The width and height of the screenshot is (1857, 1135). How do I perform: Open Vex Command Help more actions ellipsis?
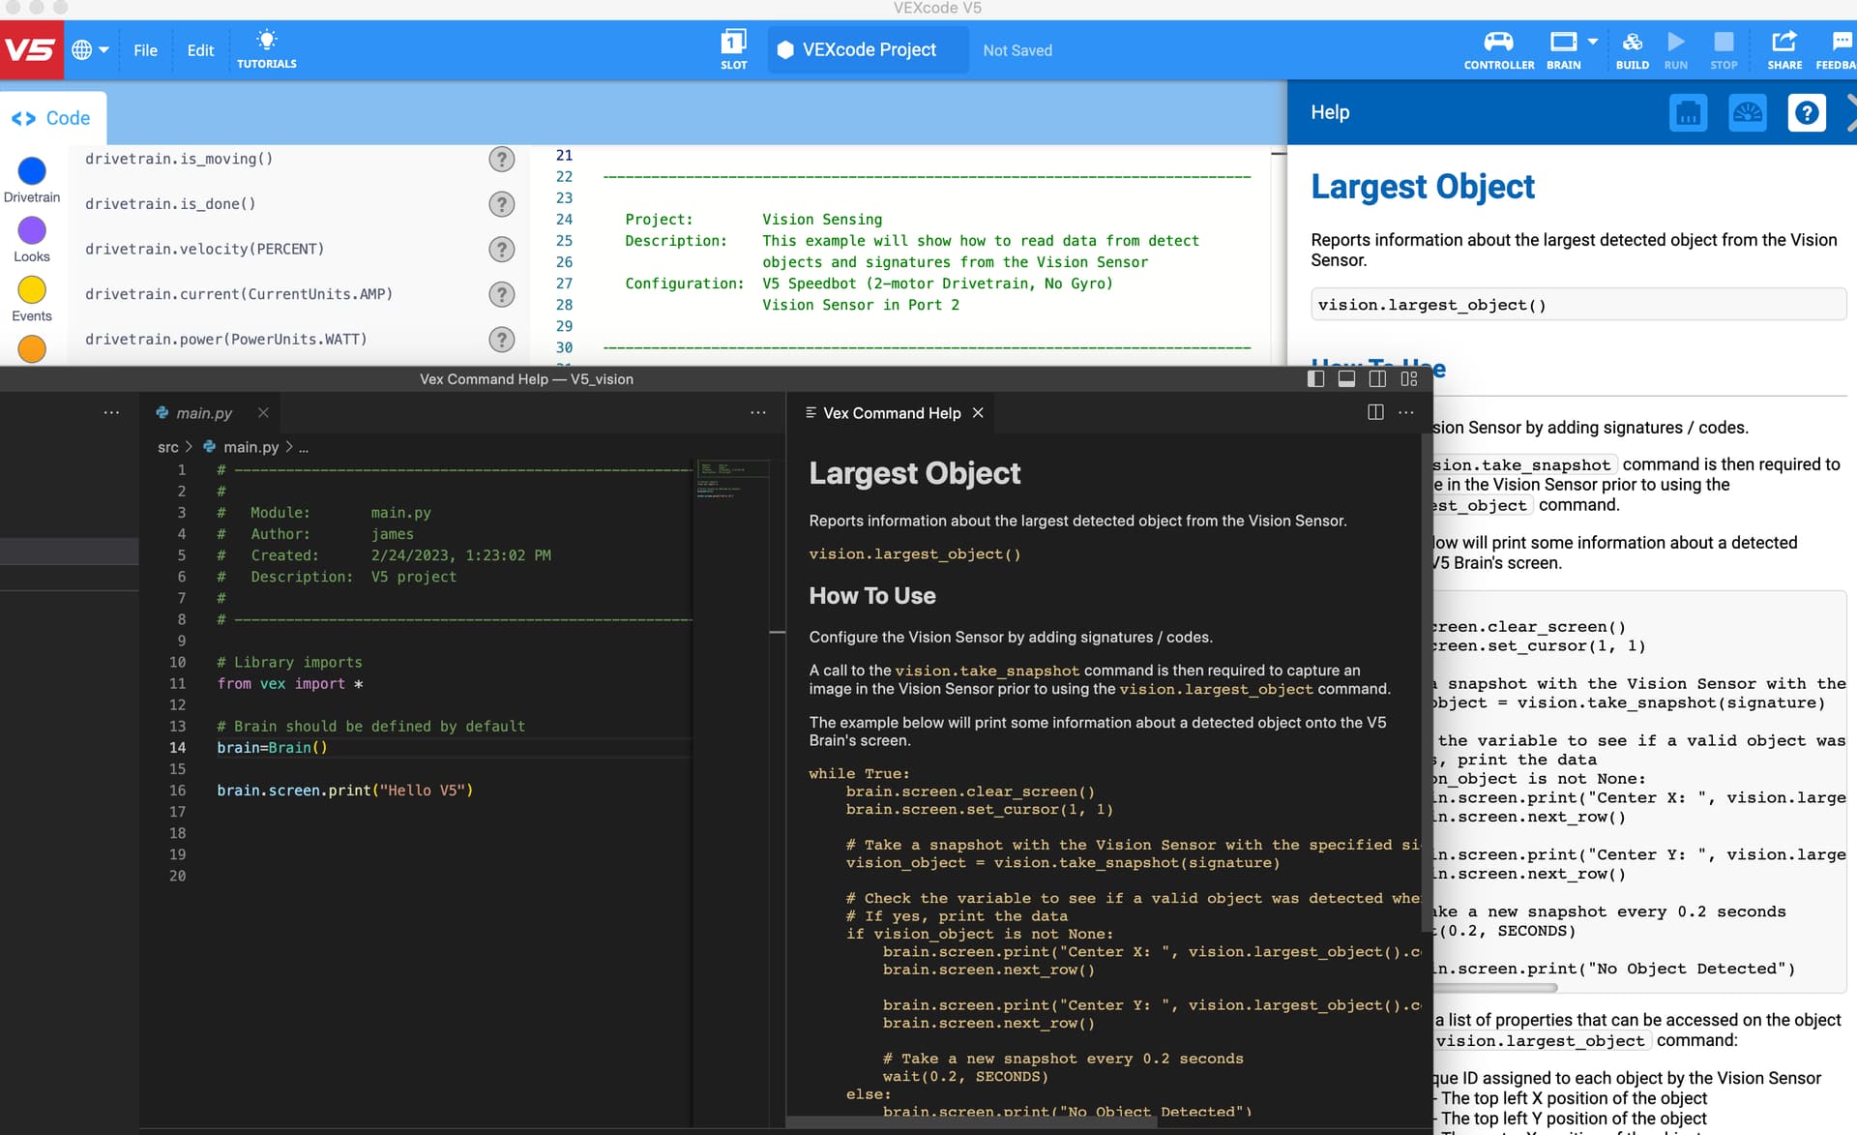pos(1406,413)
